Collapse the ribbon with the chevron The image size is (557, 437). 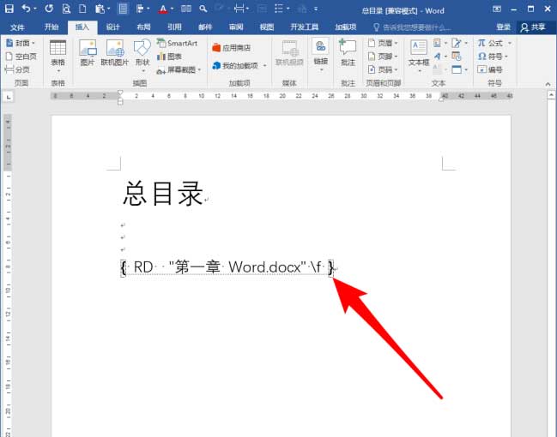coord(548,84)
